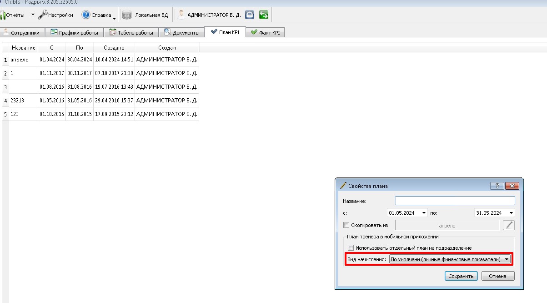The image size is (547, 303).
Task: Sort by the Создал column header
Action: pos(167,48)
